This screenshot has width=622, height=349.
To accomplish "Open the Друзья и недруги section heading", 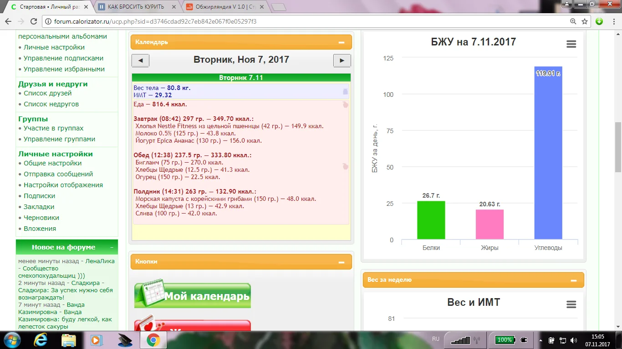I will pos(53,84).
